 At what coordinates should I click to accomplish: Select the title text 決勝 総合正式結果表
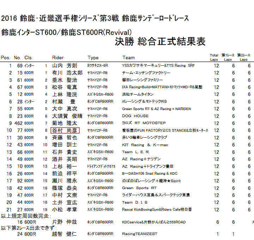pos(160,42)
